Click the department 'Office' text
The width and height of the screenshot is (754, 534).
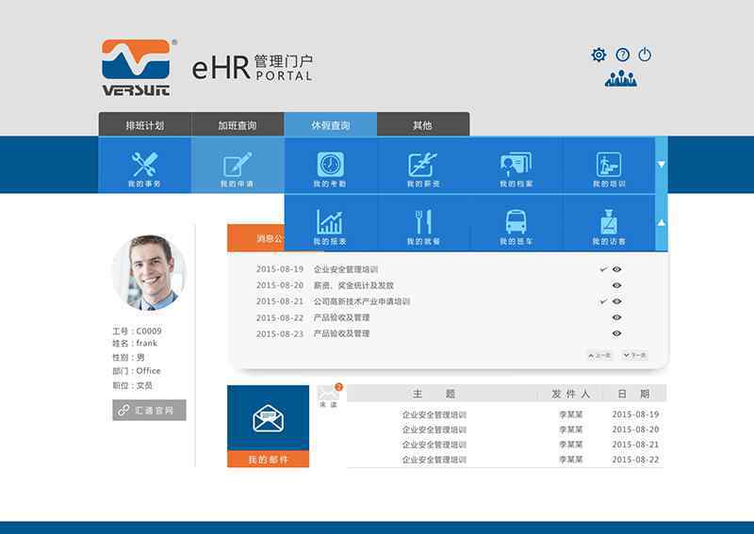coord(149,371)
